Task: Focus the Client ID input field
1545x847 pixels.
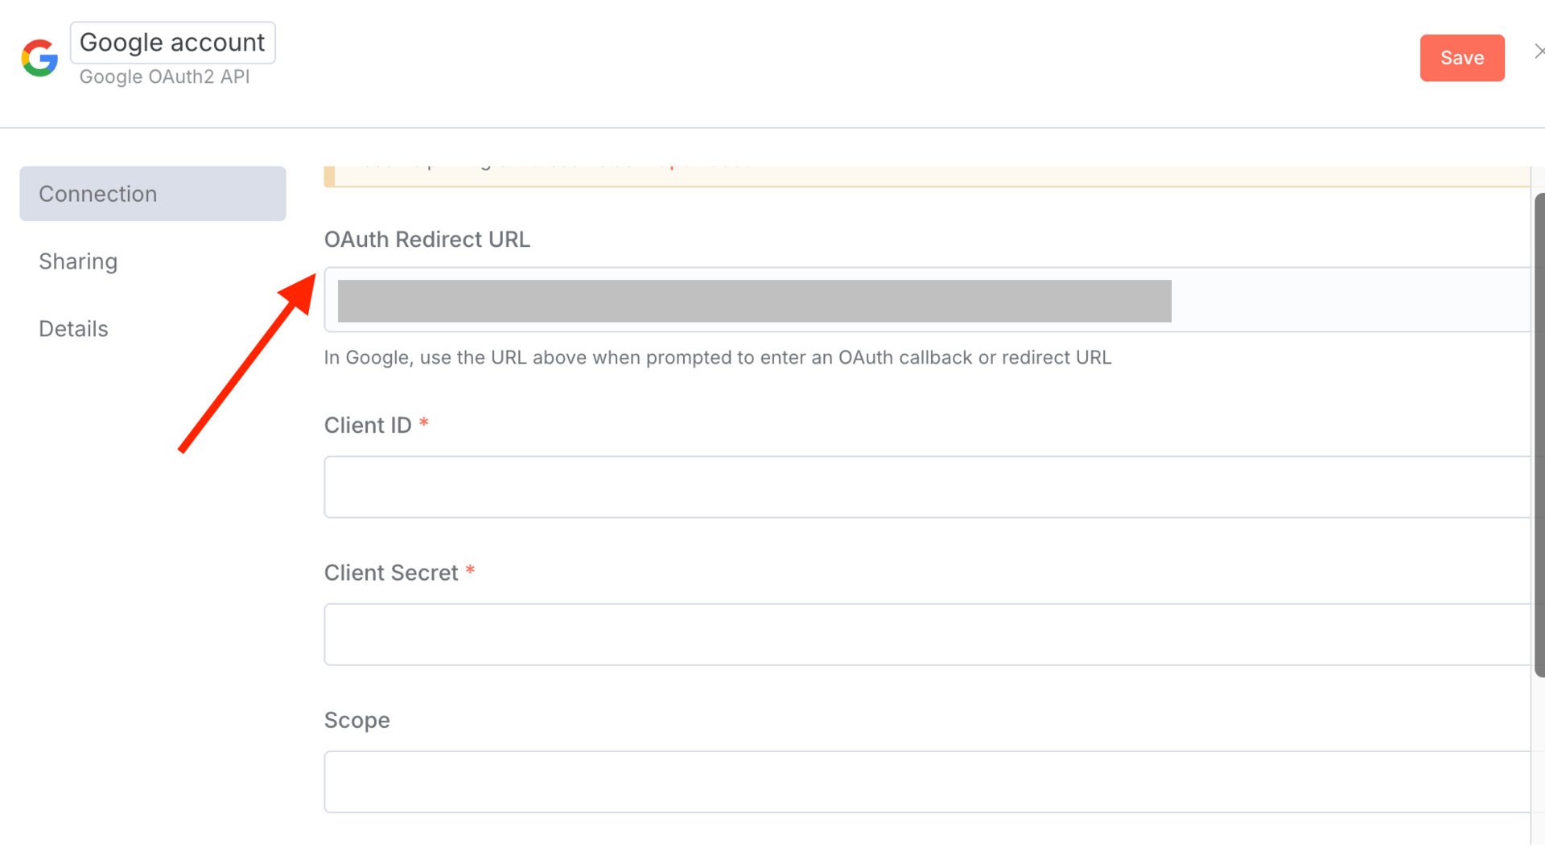Action: tap(927, 487)
